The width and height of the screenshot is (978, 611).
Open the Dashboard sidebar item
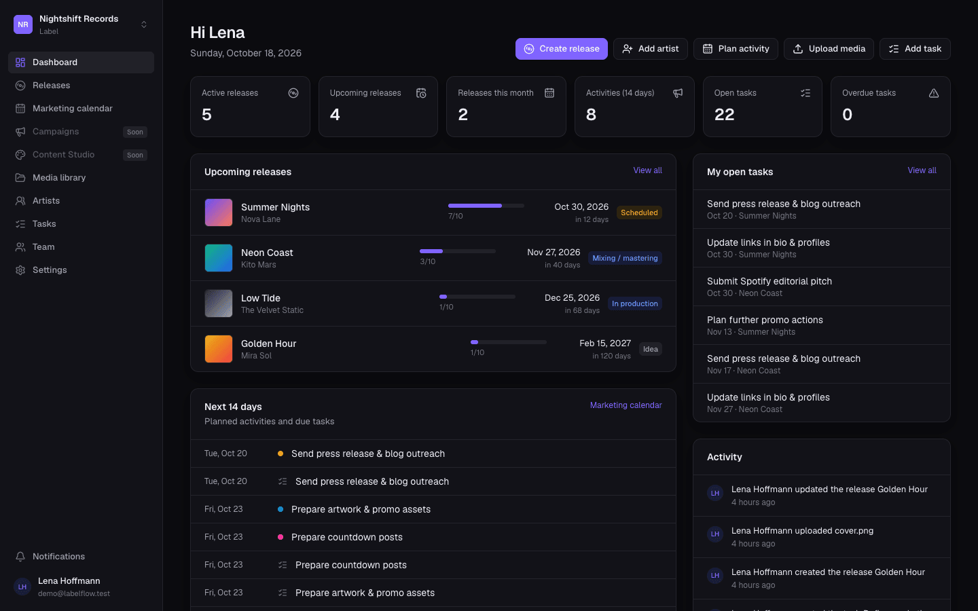coord(81,62)
